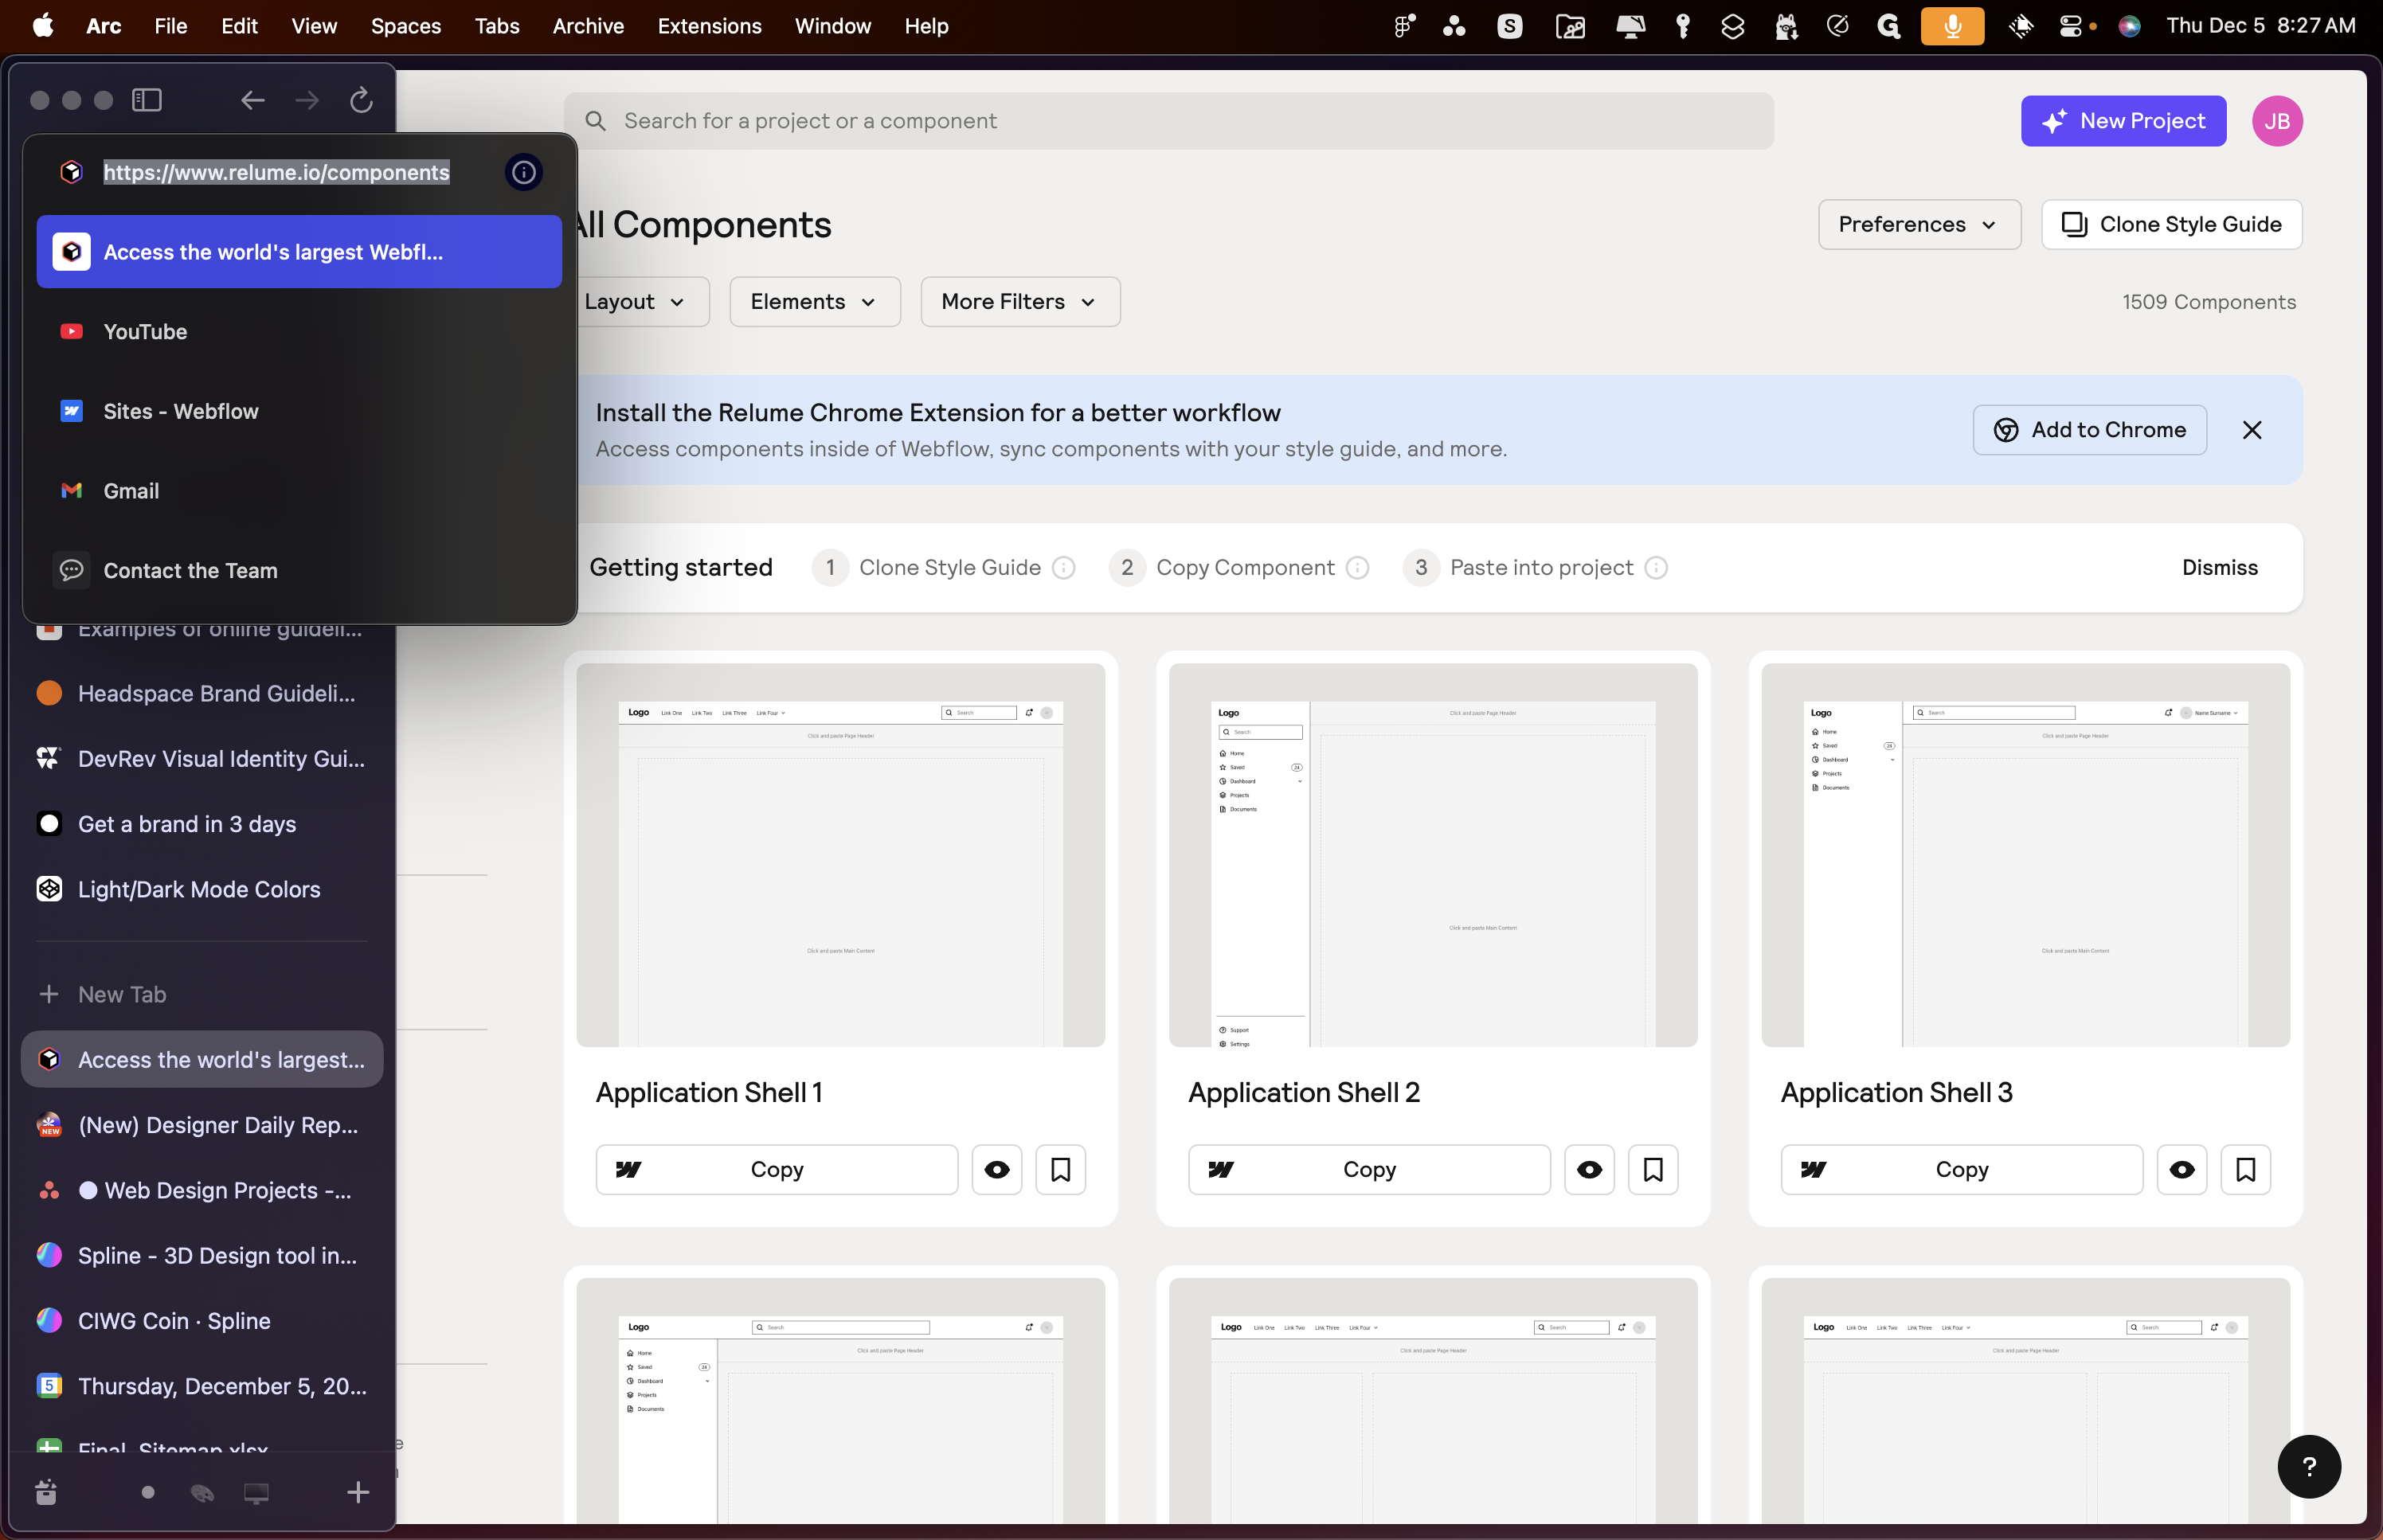Select YouTube suggestion in URL dropdown
This screenshot has width=2383, height=1540.
point(299,332)
